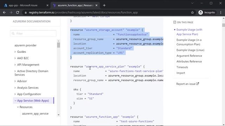Click the address bar URL
Viewport: 225px width, 126px height.
[83, 13]
